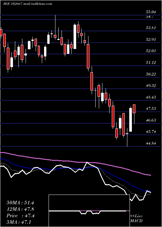Click the 5MA : 47.1 readout
162x227 pixels.
[19, 222]
